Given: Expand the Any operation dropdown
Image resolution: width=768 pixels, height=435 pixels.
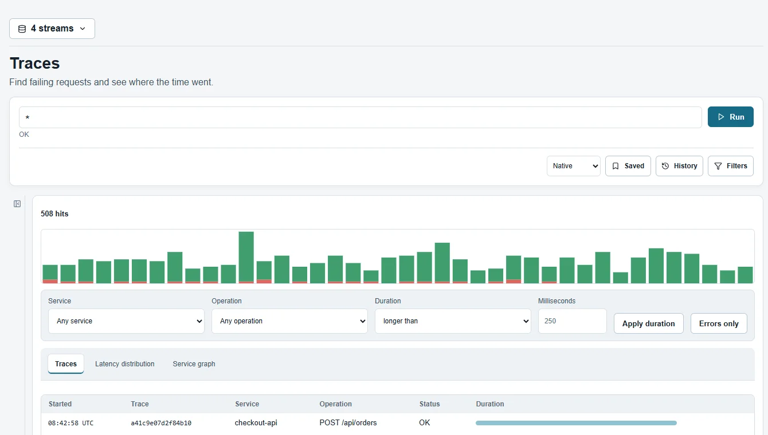Looking at the screenshot, I should click(289, 321).
